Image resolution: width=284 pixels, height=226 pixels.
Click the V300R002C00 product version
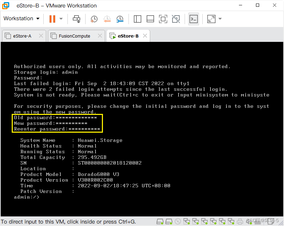pos(95,180)
